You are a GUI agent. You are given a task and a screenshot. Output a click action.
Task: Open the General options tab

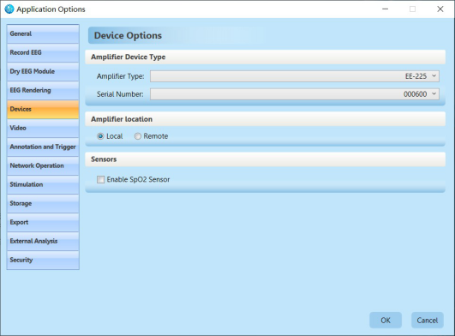(x=43, y=34)
